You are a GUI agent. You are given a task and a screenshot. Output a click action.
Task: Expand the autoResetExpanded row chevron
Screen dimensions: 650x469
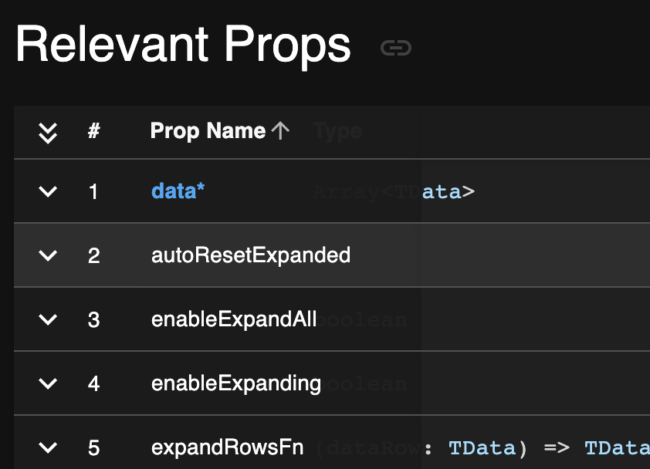(48, 255)
